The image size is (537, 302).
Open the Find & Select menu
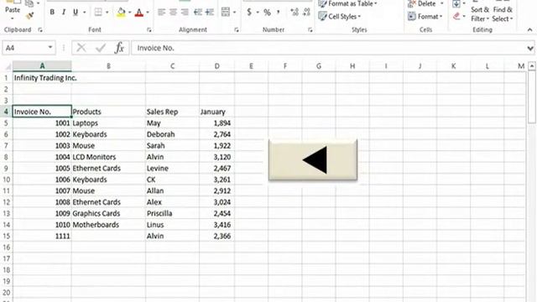(x=503, y=13)
